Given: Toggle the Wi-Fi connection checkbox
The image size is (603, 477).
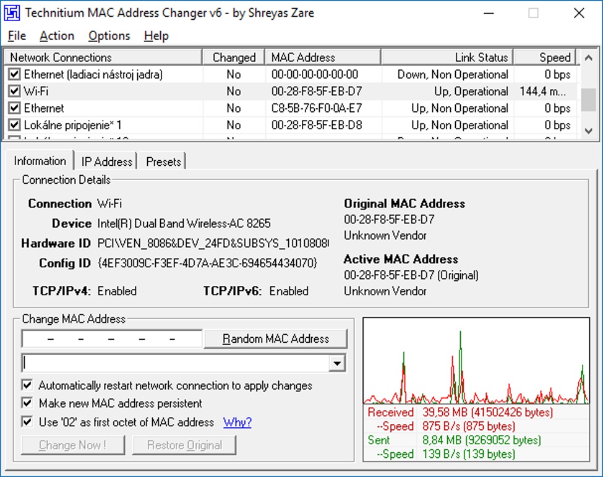Looking at the screenshot, I should point(14,91).
